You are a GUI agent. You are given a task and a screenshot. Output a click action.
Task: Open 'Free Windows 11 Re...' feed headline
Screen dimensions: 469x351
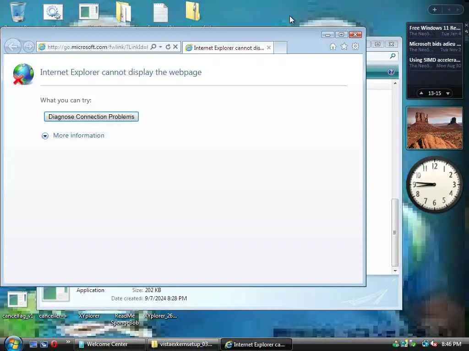[435, 28]
